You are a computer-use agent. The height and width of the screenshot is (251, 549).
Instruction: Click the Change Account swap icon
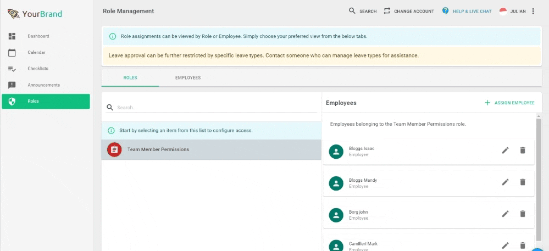387,11
